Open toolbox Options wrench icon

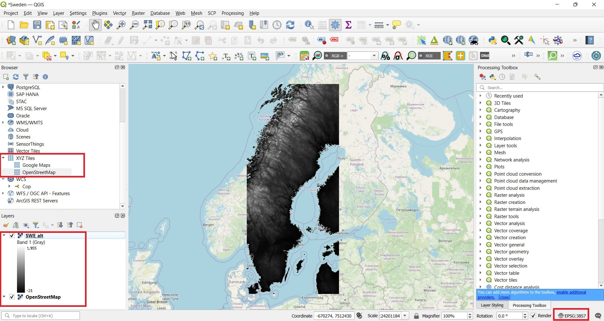537,77
